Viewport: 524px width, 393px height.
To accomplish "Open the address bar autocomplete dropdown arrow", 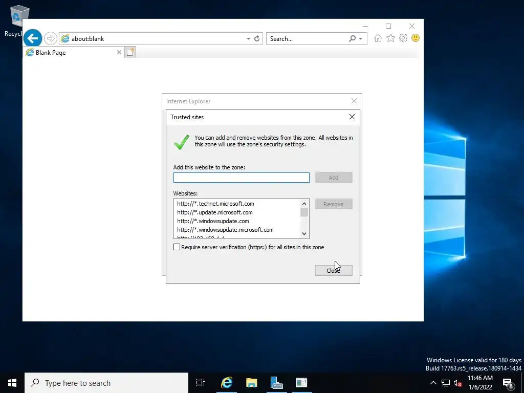I will (x=248, y=39).
